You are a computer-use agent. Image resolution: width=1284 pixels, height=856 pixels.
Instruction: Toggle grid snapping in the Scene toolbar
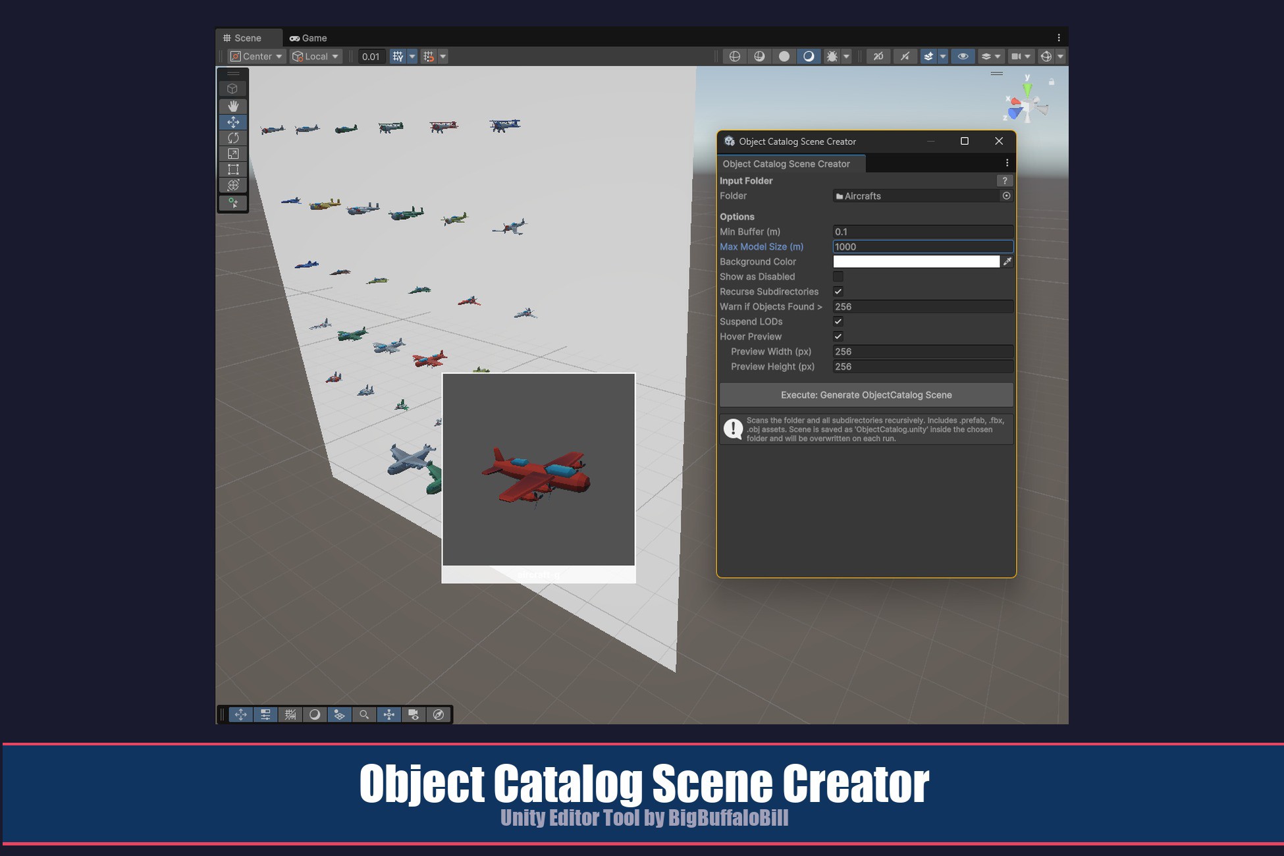[x=398, y=57]
